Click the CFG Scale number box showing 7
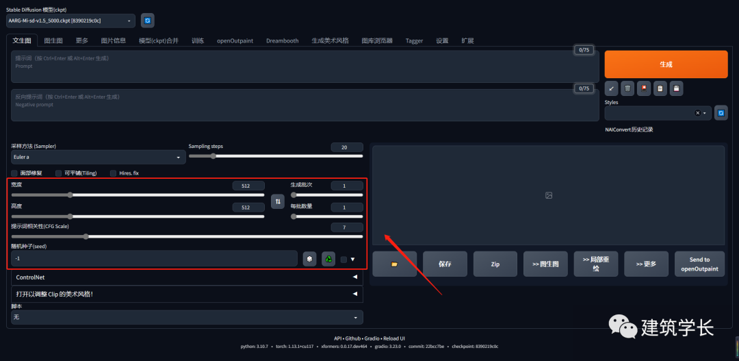 (x=347, y=227)
